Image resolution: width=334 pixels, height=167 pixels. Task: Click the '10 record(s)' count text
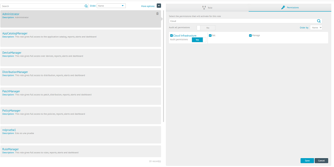click(x=155, y=161)
